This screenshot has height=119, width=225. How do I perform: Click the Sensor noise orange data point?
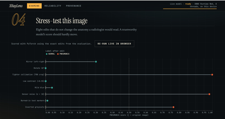click(x=209, y=94)
